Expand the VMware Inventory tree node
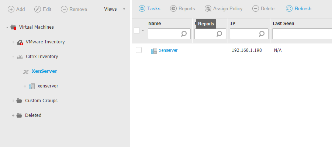Screen dimensions: 332x147 click(x=13, y=42)
